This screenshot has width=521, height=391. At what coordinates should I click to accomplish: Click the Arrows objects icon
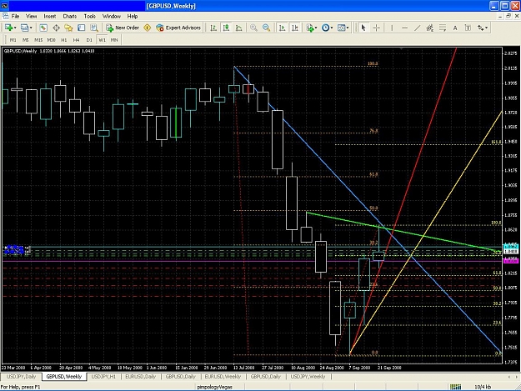click(480, 28)
